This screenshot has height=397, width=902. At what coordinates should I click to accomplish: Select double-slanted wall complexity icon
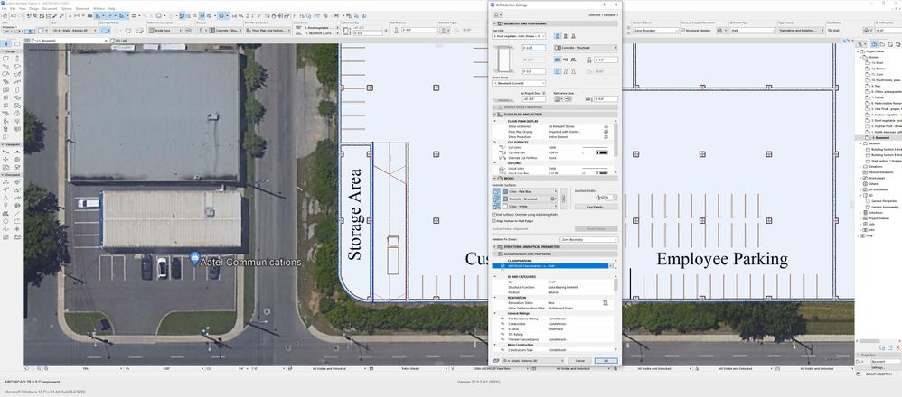[574, 71]
